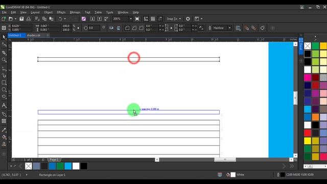Open the Hairline outline width dropdown
Viewport: 327px width, 184px height.
pos(229,28)
